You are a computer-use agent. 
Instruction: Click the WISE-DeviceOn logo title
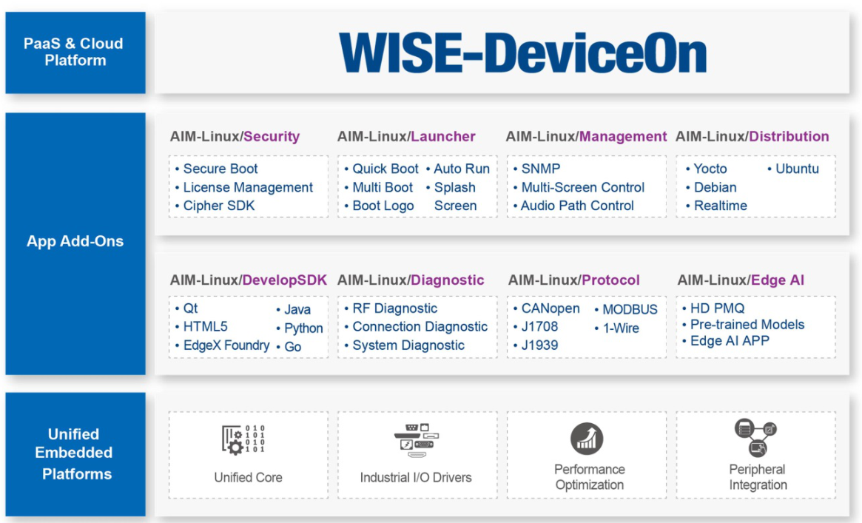[523, 53]
